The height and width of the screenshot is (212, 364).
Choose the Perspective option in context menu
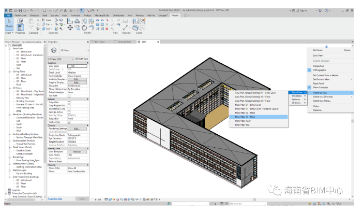320,66
